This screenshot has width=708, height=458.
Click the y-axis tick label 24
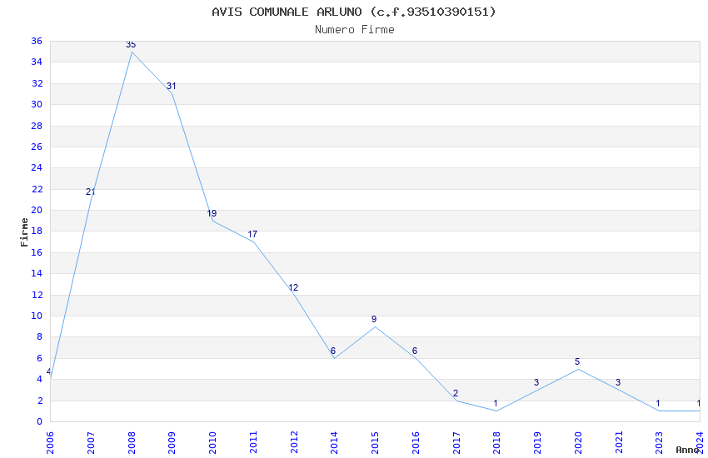coord(37,167)
